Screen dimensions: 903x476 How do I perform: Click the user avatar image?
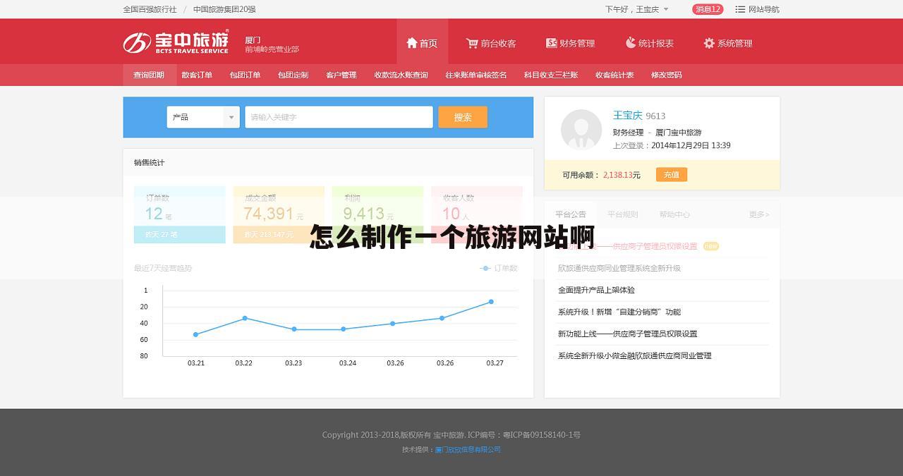[x=581, y=130]
